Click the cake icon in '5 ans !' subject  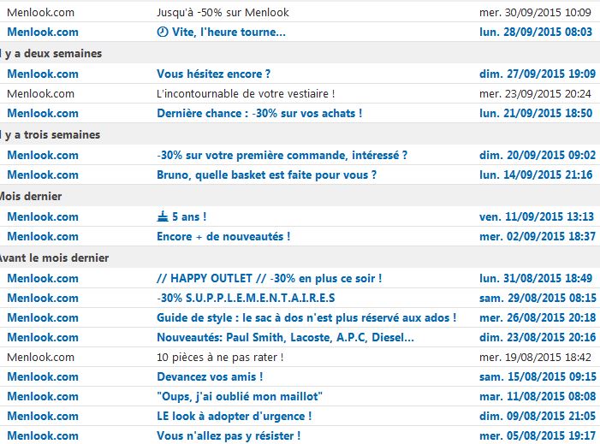tap(163, 216)
